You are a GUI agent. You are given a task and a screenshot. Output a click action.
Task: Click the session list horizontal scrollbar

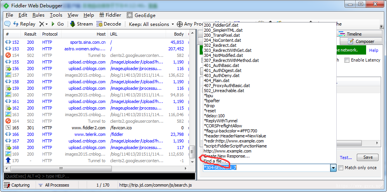click(96, 168)
